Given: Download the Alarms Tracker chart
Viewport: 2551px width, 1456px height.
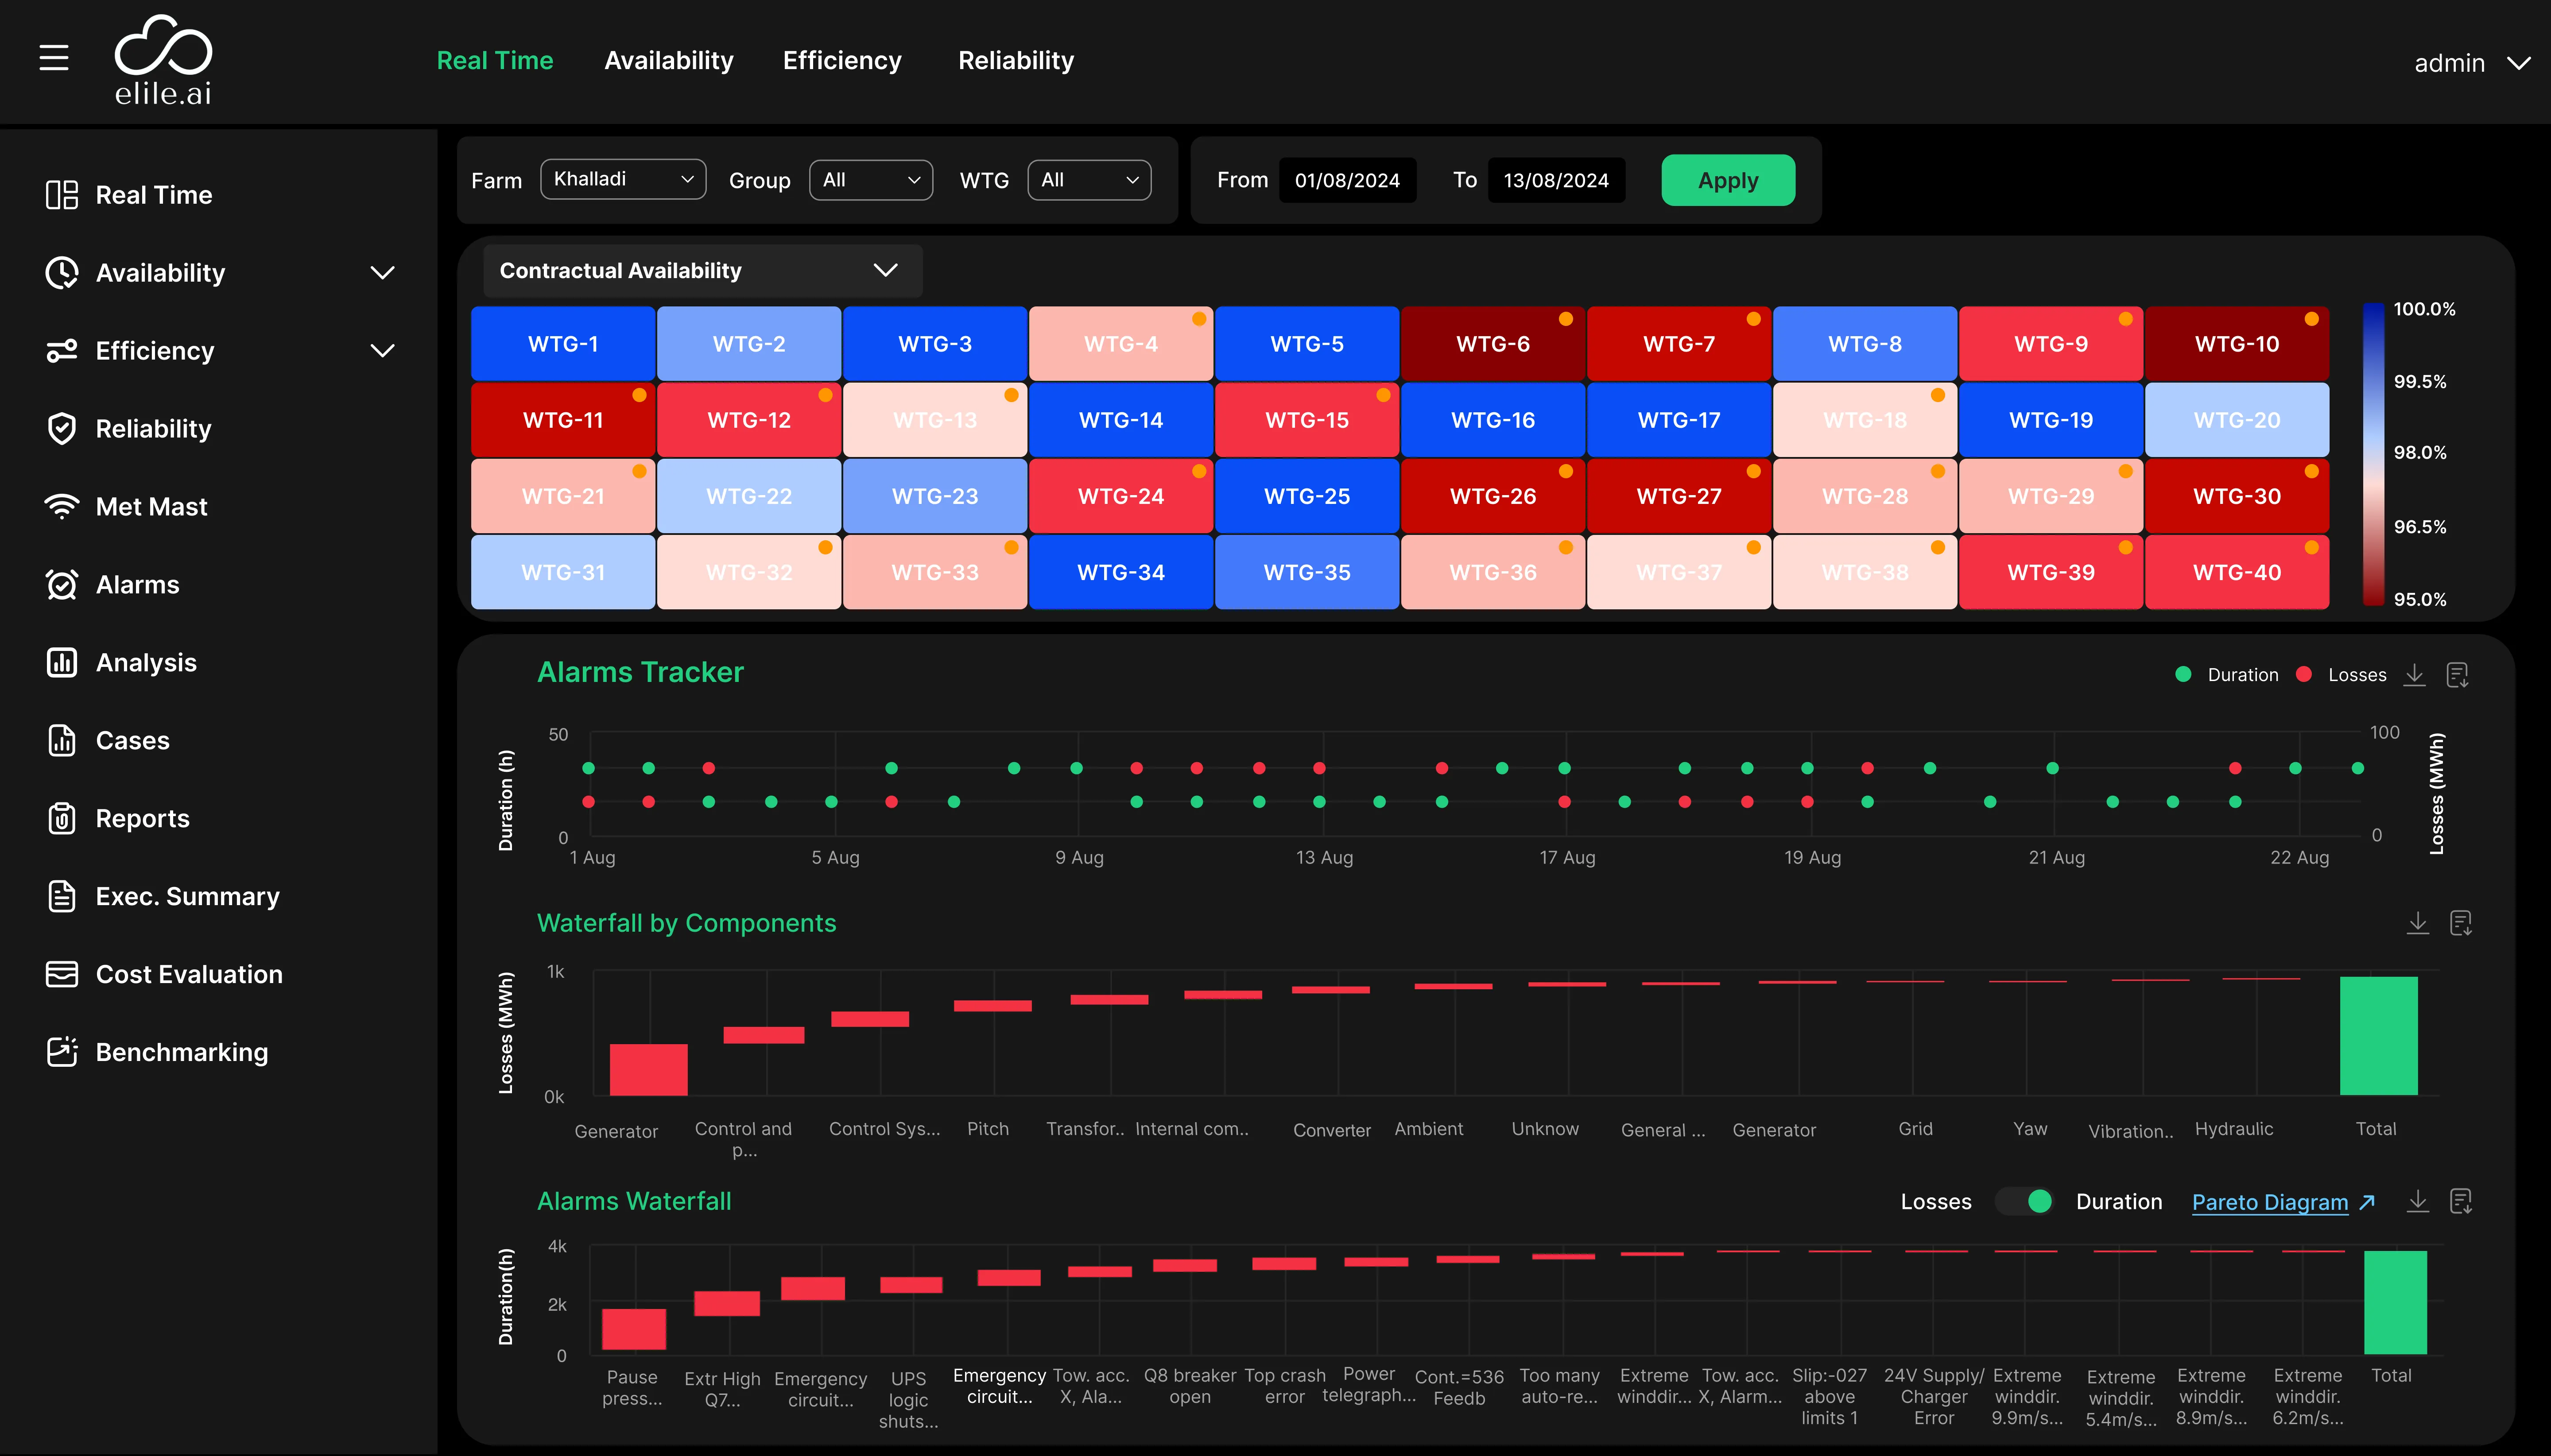Looking at the screenshot, I should pyautogui.click(x=2415, y=675).
